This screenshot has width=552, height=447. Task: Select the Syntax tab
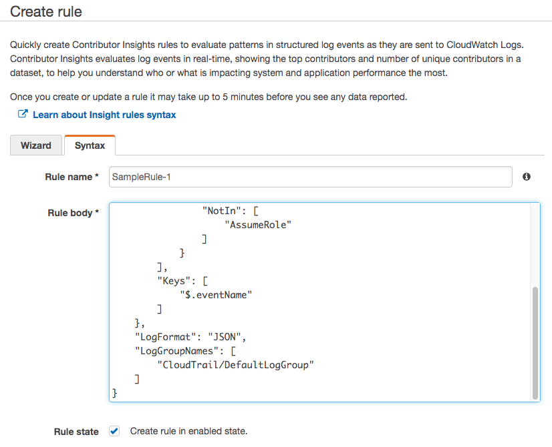(90, 145)
